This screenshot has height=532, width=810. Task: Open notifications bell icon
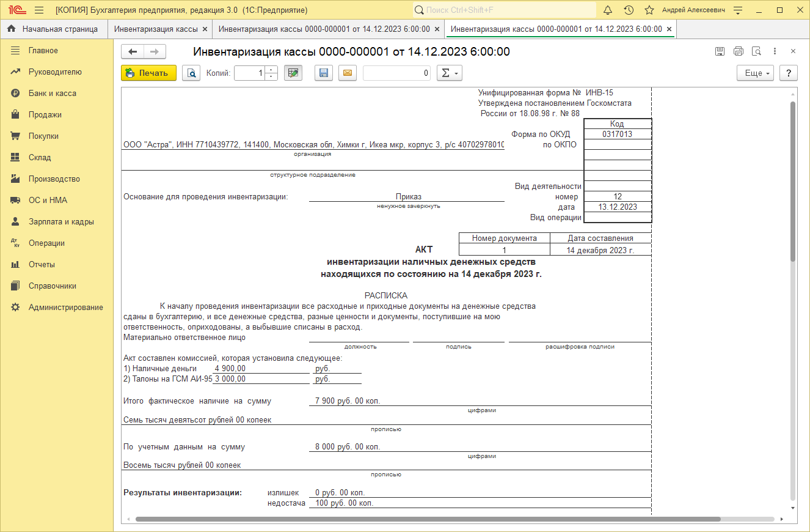[608, 10]
